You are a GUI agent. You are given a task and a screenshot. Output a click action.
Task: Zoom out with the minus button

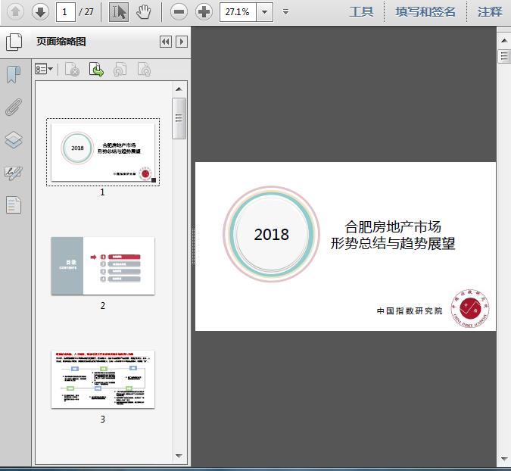pos(179,12)
